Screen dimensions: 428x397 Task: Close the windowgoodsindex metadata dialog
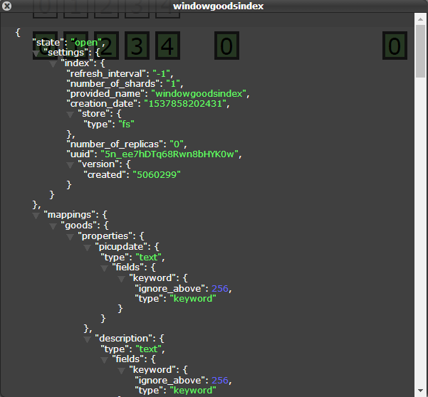click(x=6, y=6)
